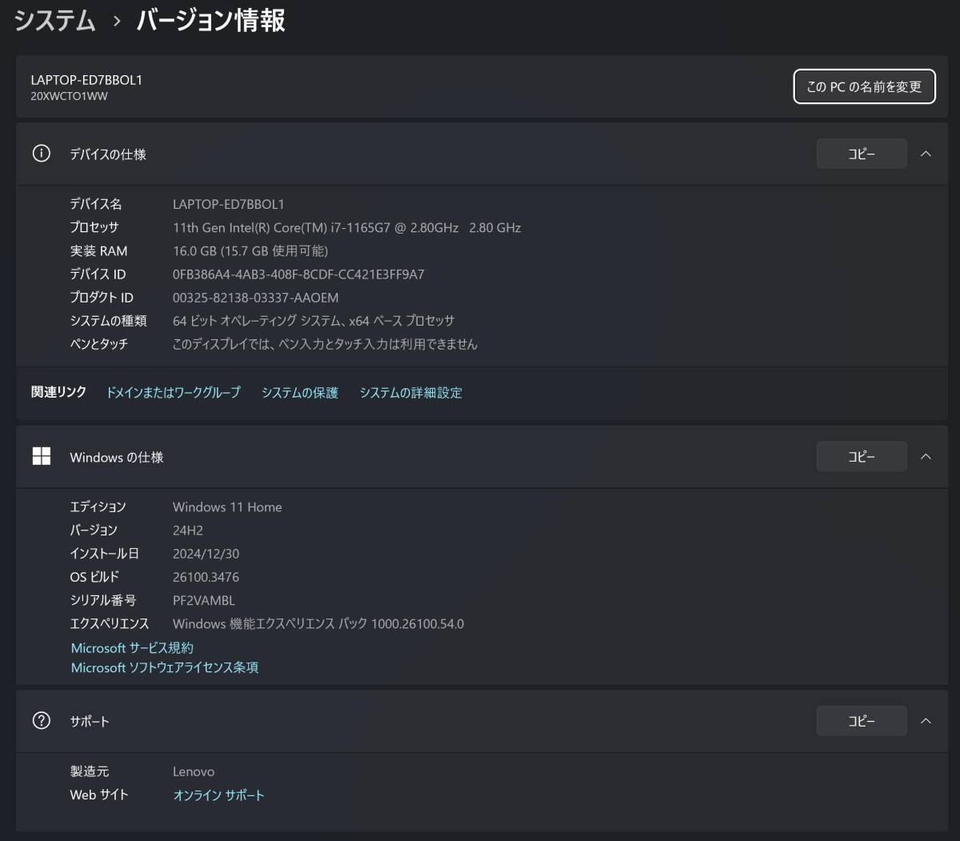Click the model number 20XWCTO1WW text
The image size is (960, 841).
[69, 96]
